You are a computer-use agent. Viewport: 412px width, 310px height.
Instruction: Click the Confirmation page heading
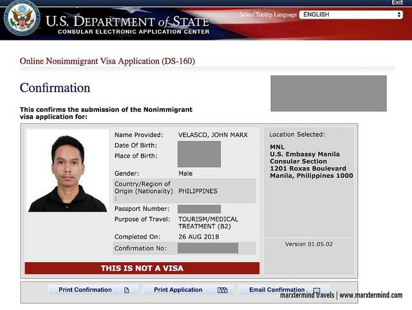click(x=55, y=87)
